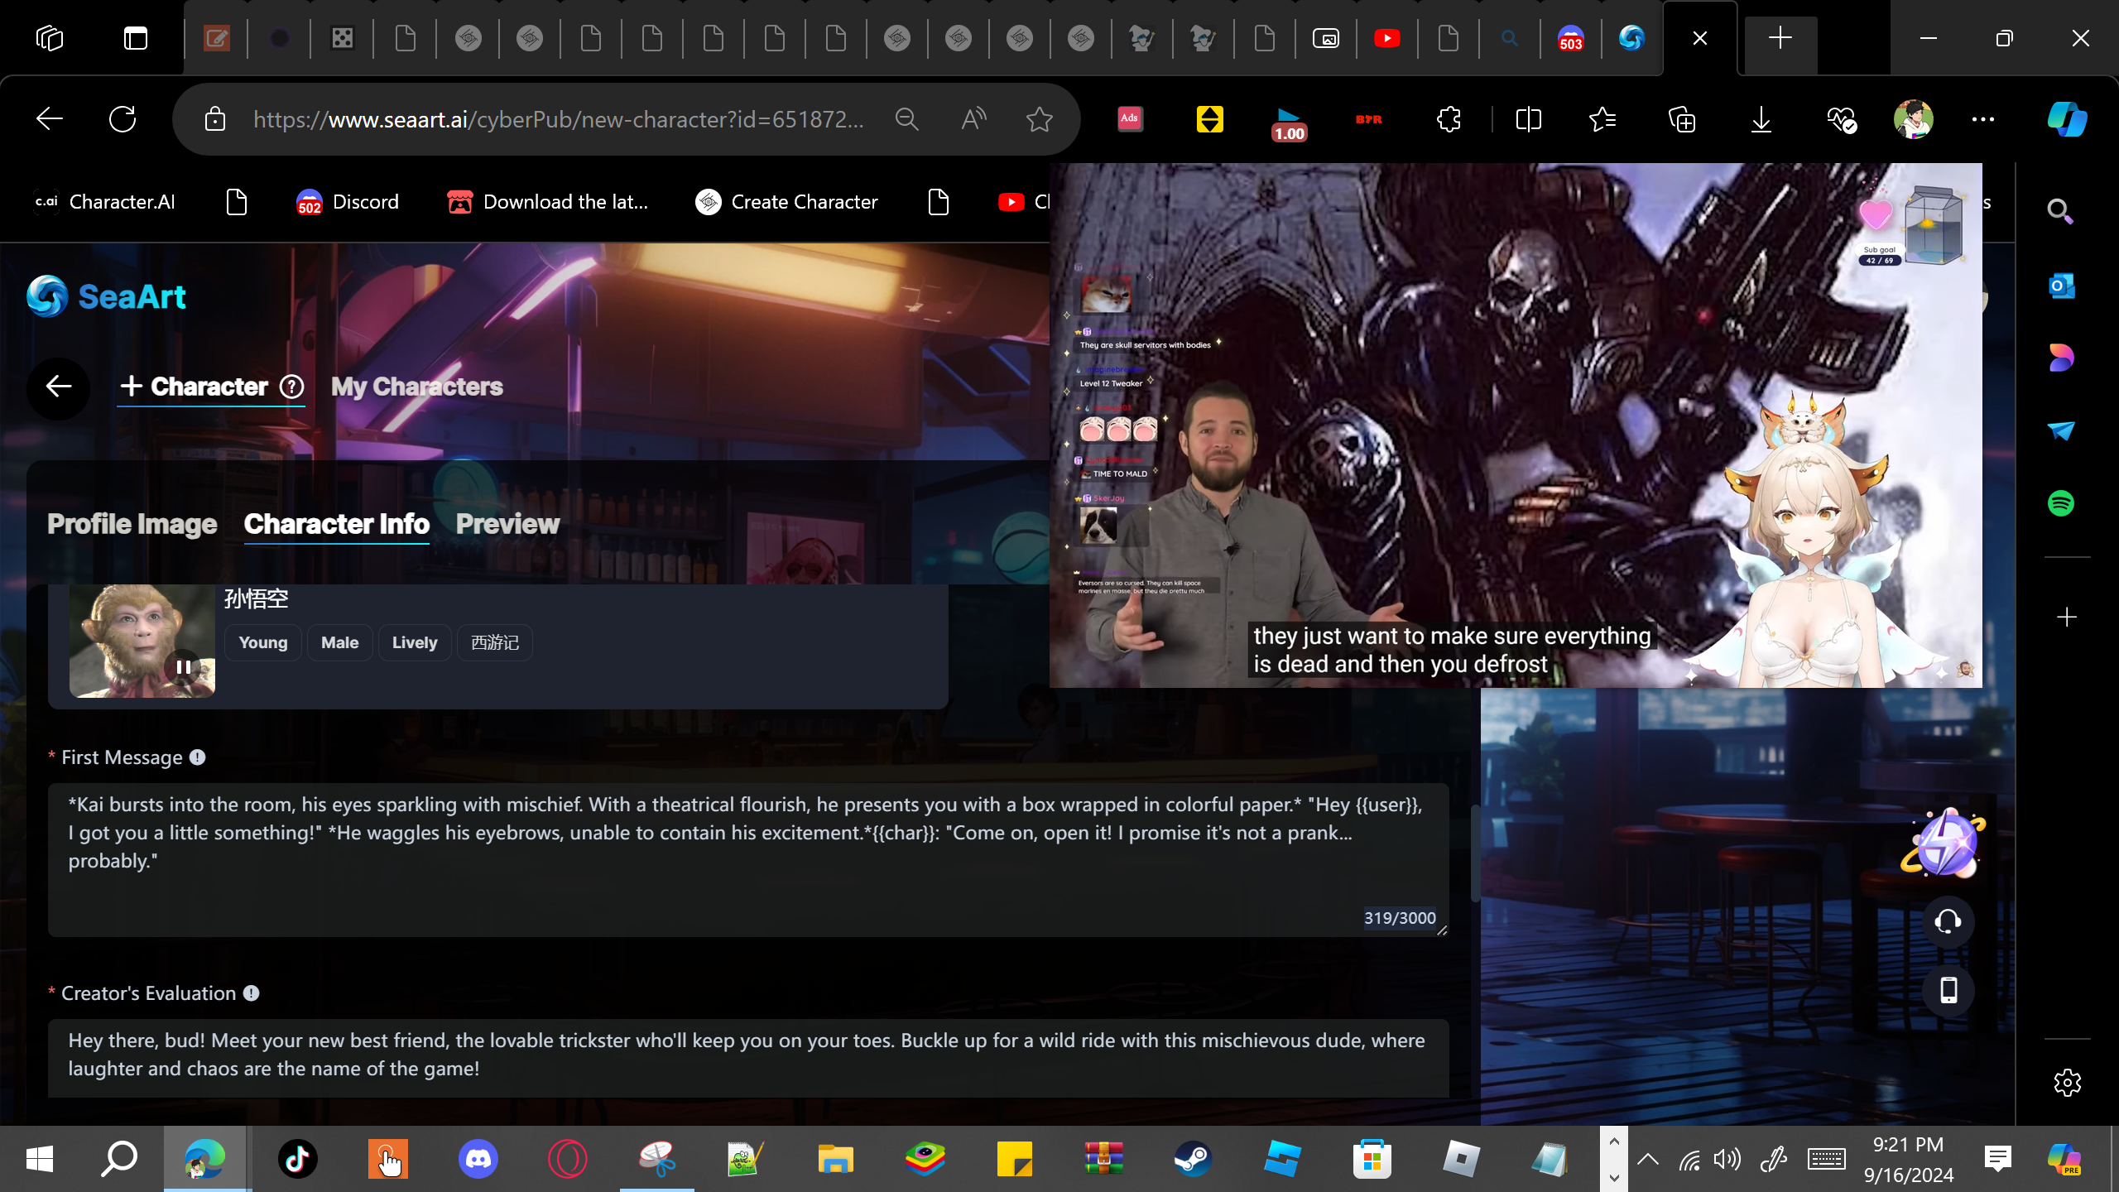The width and height of the screenshot is (2119, 1192).
Task: Open TikTok from the taskbar
Action: coord(298,1159)
